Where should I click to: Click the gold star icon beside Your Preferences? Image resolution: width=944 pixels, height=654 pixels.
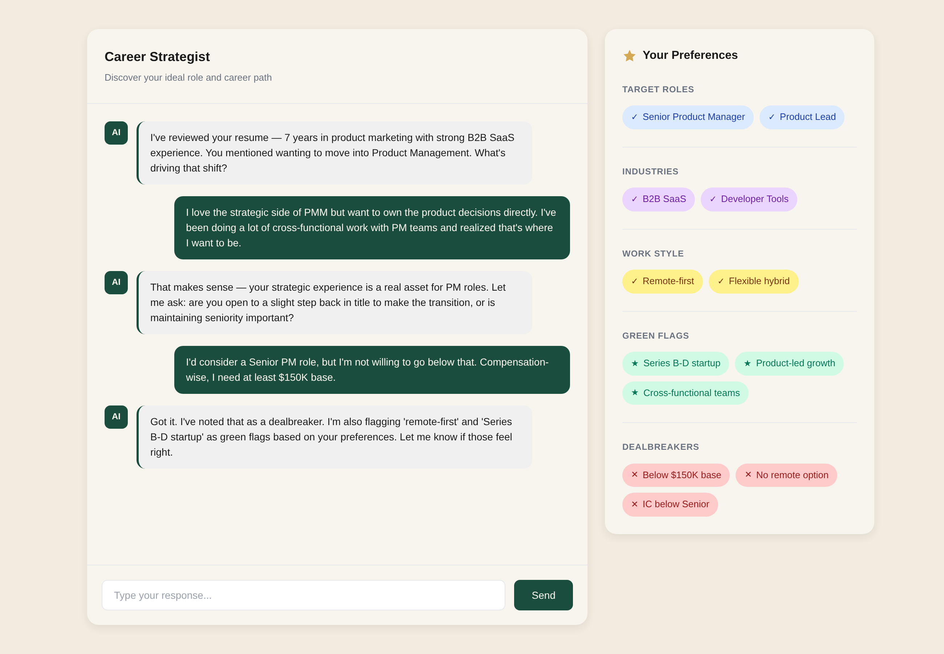pyautogui.click(x=629, y=56)
